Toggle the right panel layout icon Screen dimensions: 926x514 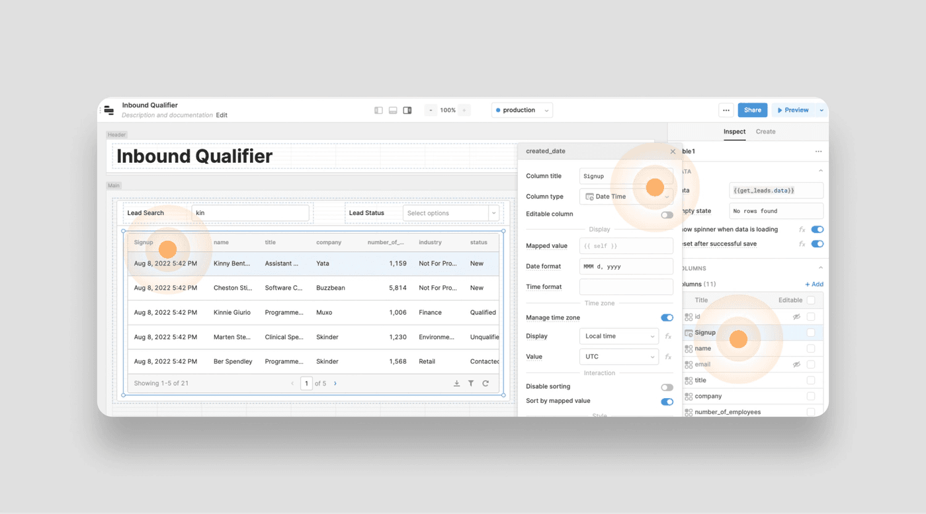tap(407, 110)
